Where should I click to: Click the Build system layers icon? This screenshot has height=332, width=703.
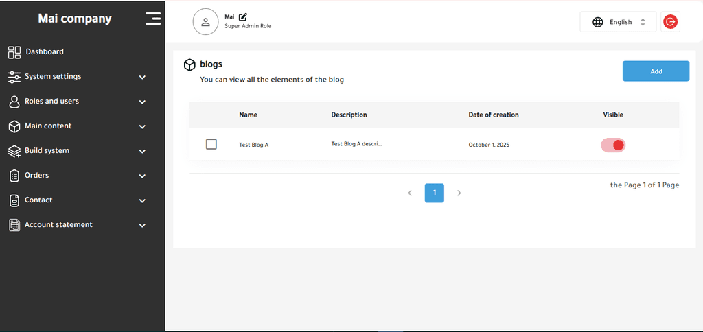14,152
